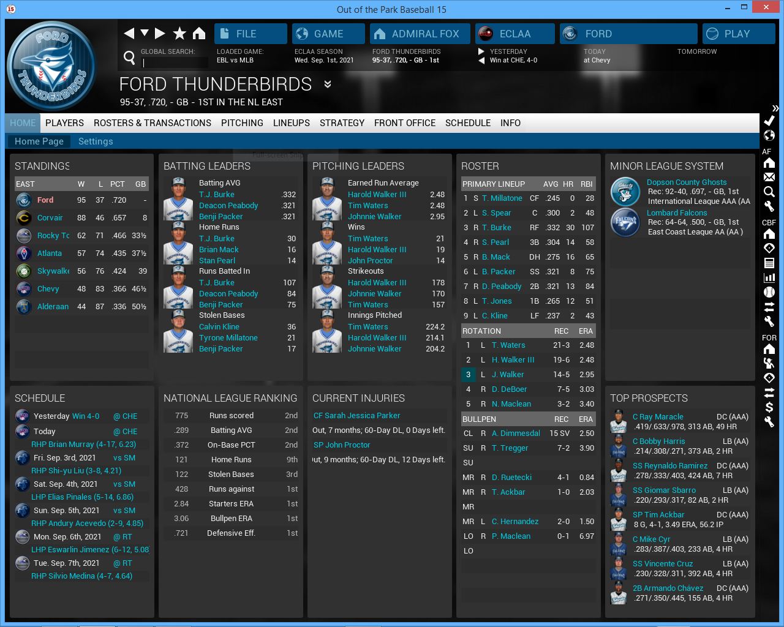Click the Global Search input field
The image size is (784, 627).
tap(175, 62)
